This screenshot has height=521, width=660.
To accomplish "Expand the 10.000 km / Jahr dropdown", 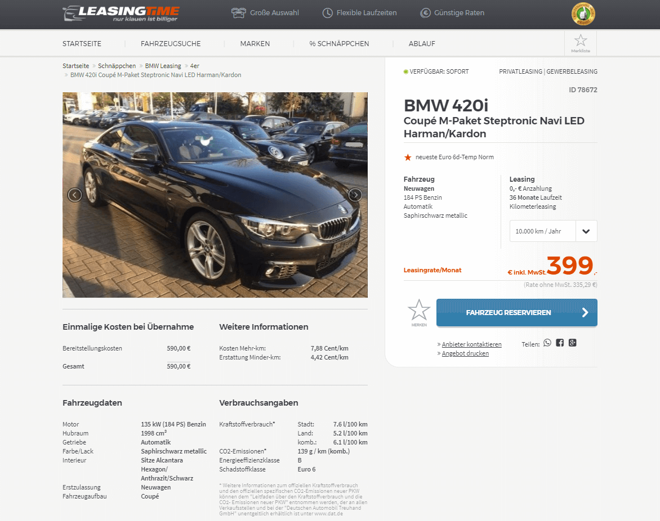I will pos(553,231).
